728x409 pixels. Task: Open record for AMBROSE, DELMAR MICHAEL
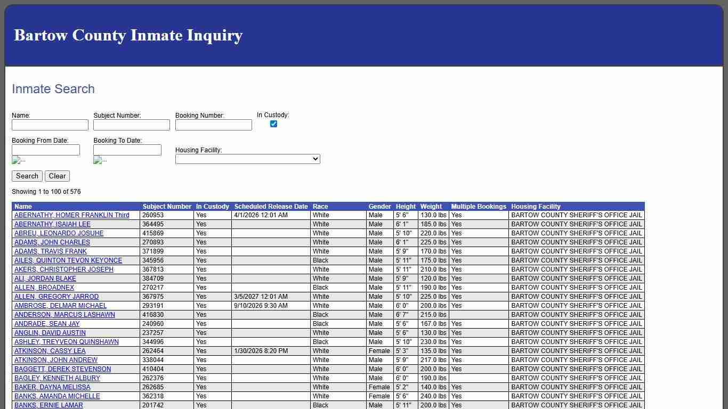point(60,306)
